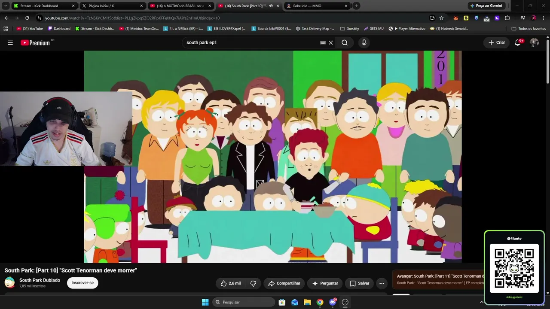The image size is (550, 309).
Task: Save the video with Salvar button
Action: point(360,283)
